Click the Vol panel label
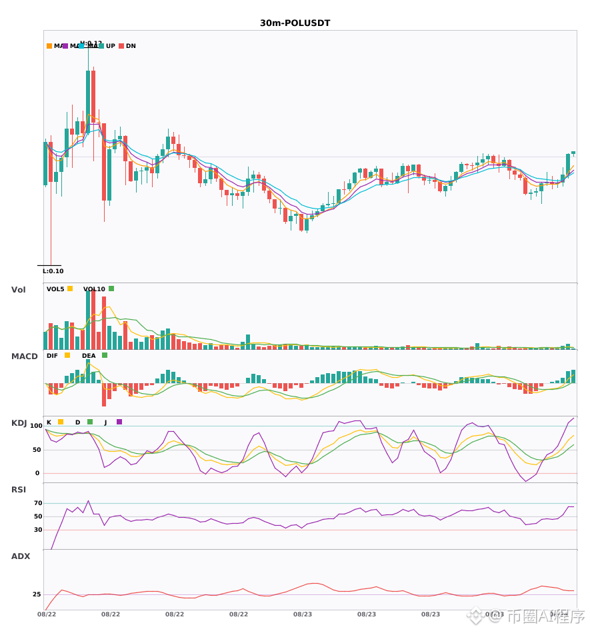 point(18,290)
